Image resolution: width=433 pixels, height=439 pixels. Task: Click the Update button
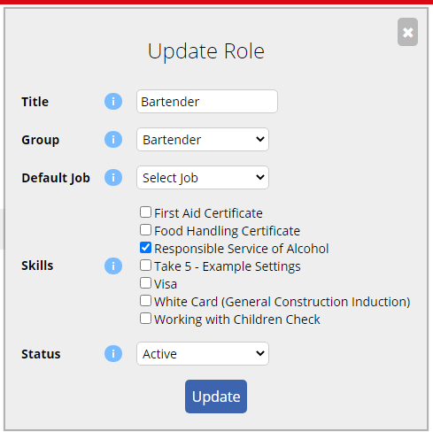click(216, 397)
